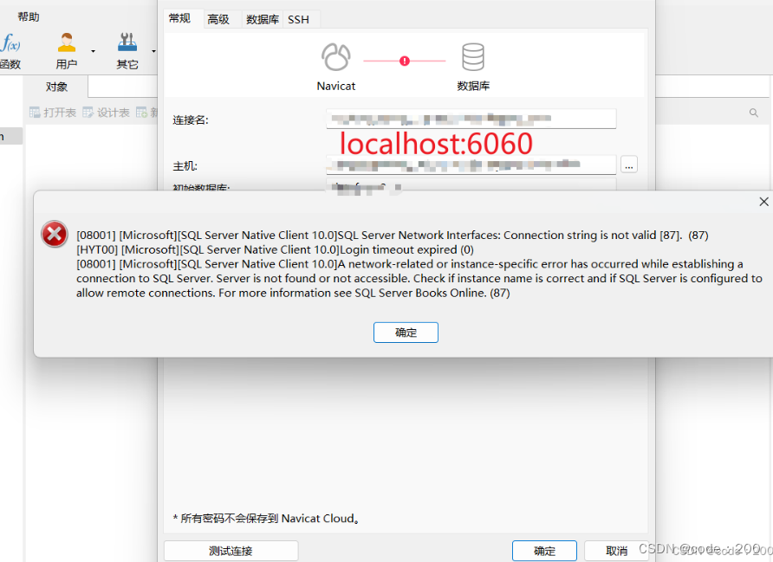Click the red error X icon

point(55,234)
